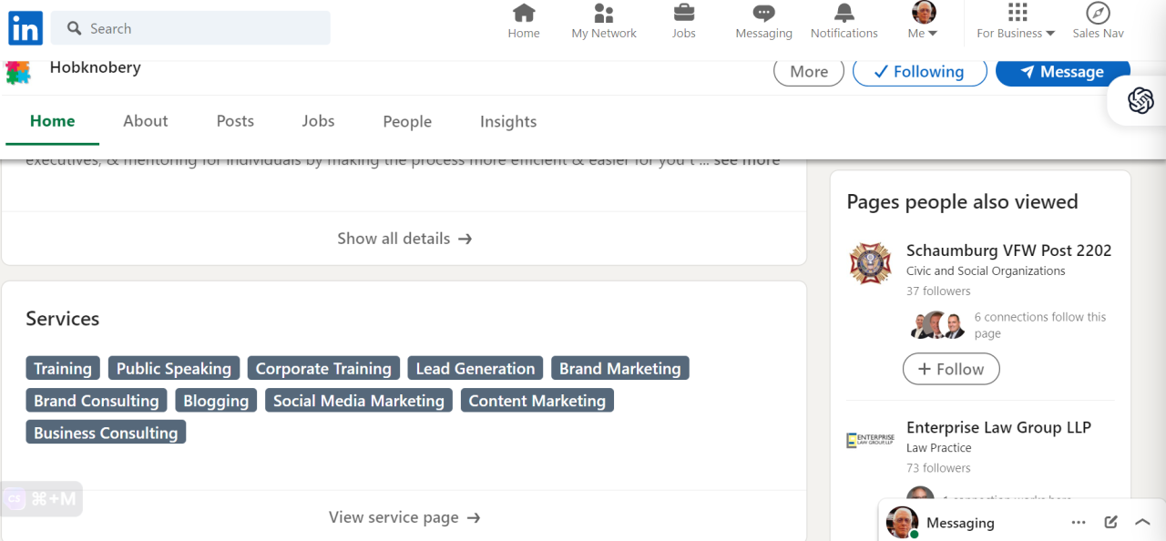
Task: Select the Social Media Marketing tag
Action: (x=359, y=401)
